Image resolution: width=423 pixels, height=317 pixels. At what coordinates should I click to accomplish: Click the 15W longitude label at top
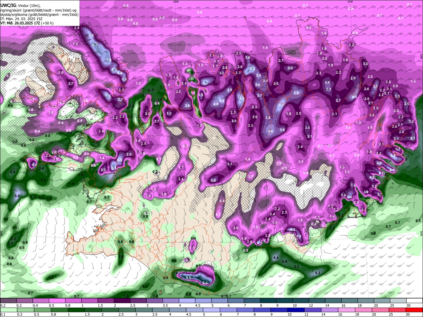[x=350, y=2]
